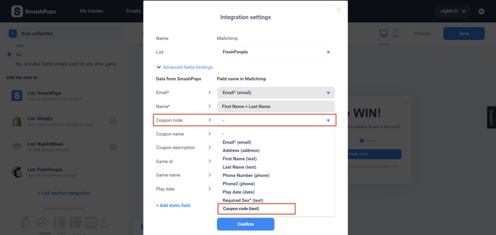Image resolution: width=496 pixels, height=235 pixels.
Task: Toggle the Shopify list green checkmark
Action: [x=113, y=121]
